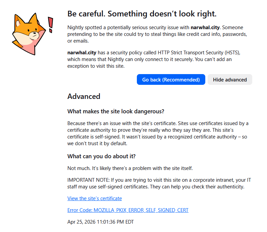Click the 'Nightly spotted a potentially serious' paragraph

157,34
